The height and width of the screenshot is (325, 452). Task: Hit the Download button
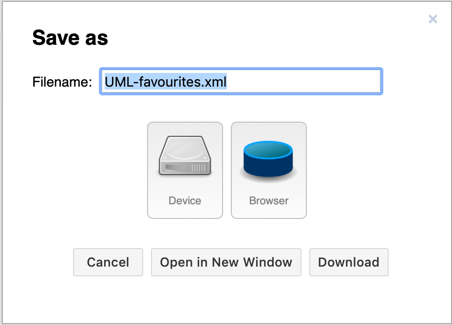(x=349, y=262)
